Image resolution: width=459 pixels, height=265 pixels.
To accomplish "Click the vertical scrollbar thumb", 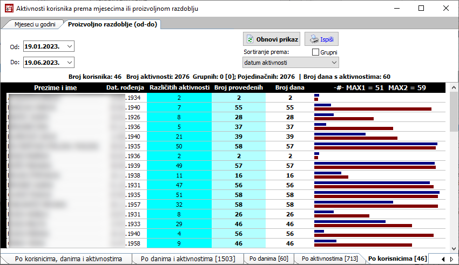I will point(454,111).
